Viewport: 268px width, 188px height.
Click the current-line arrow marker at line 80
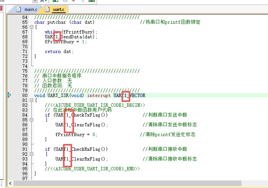9,95
